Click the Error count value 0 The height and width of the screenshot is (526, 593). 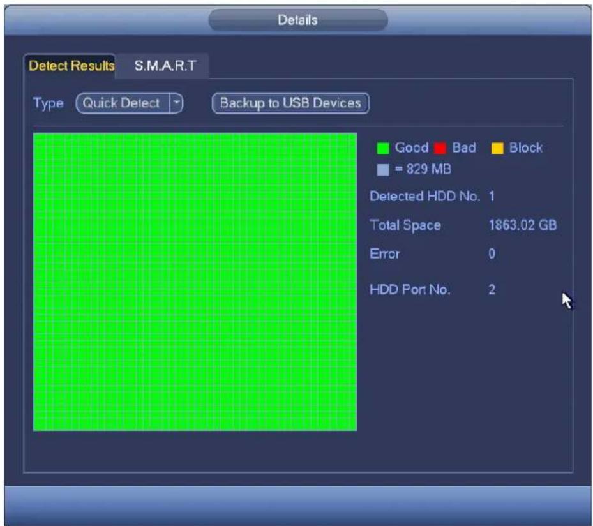point(492,253)
